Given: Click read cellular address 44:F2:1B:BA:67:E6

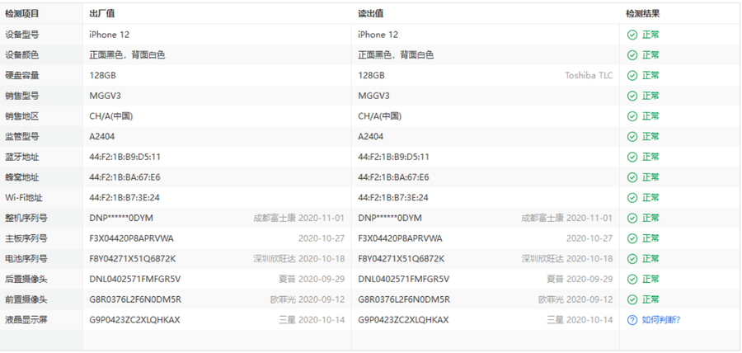Looking at the screenshot, I should (x=393, y=177).
